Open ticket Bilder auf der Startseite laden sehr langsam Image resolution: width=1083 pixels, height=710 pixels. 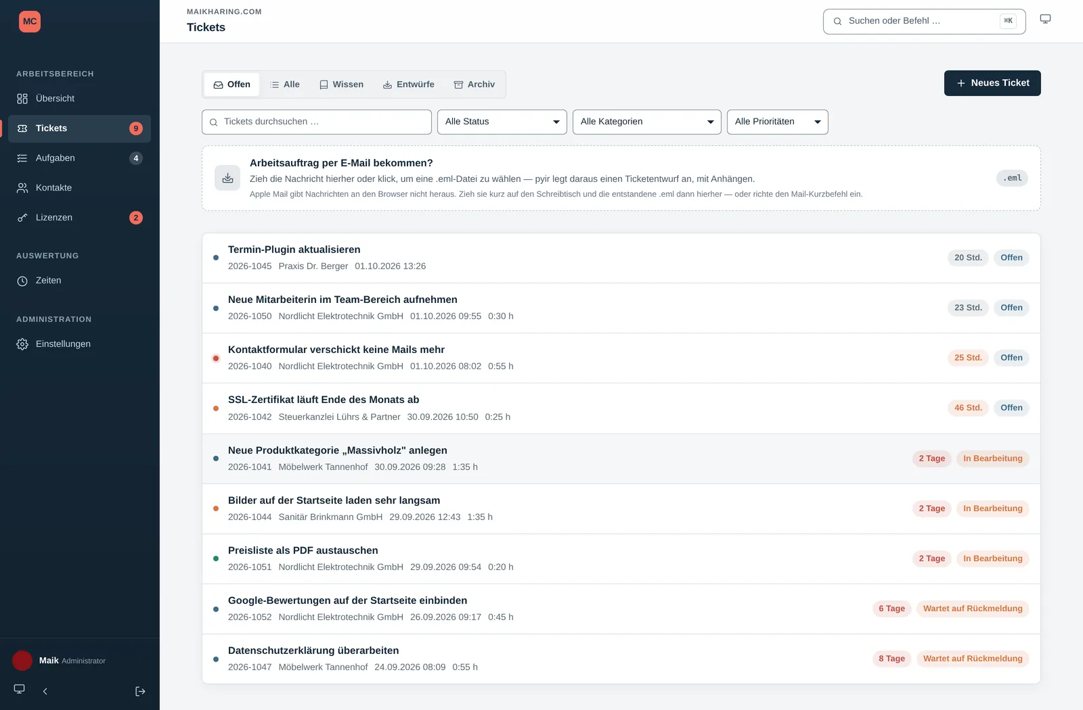tap(621, 509)
